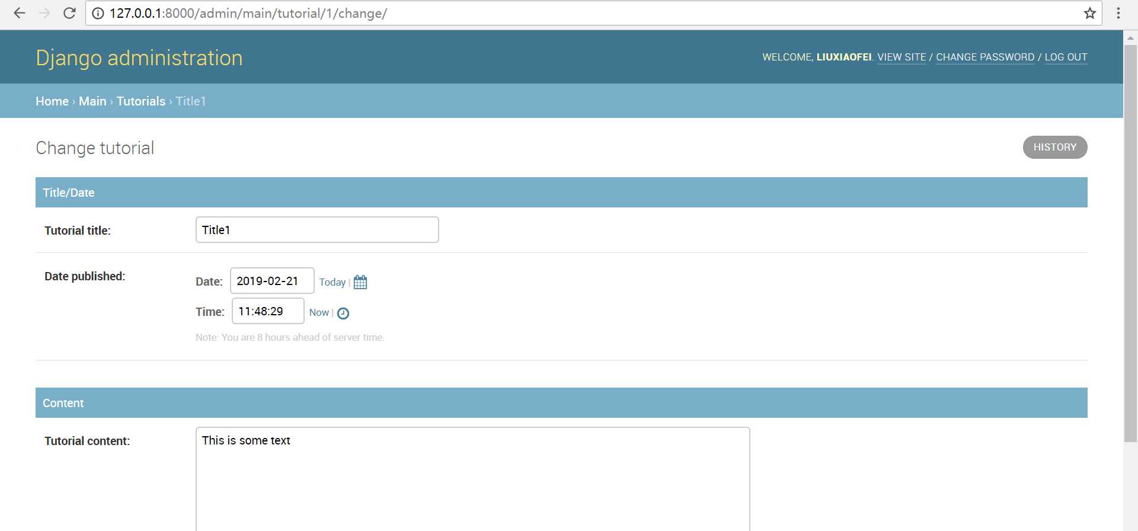
Task: Go back with the browser back arrow
Action: click(x=20, y=13)
